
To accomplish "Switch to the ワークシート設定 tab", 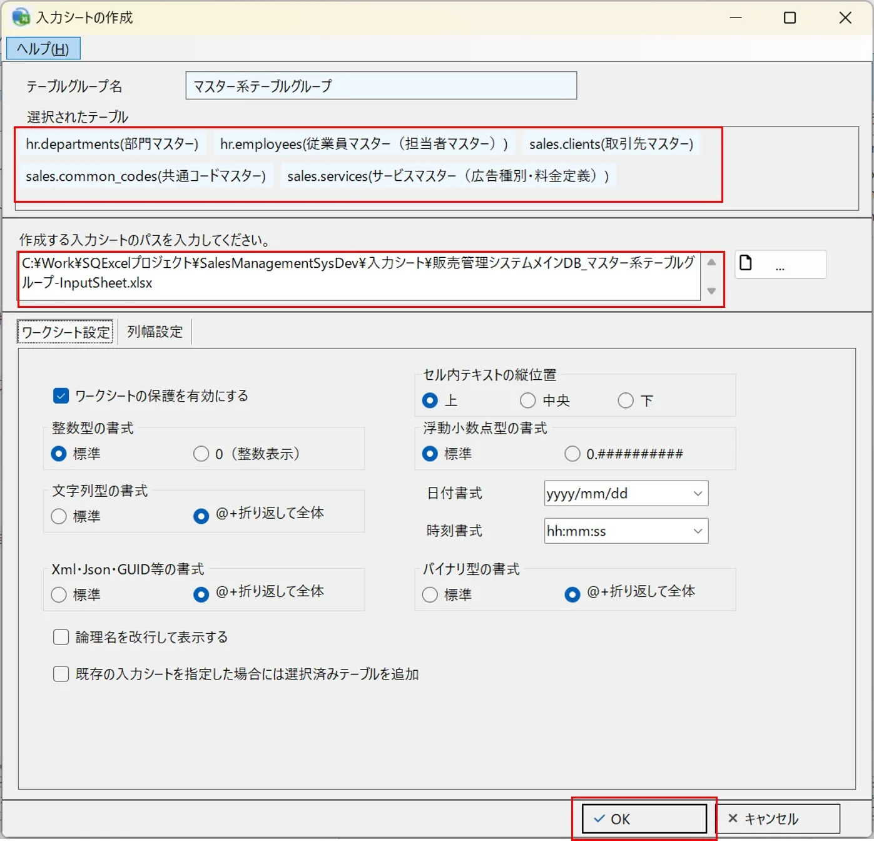I will (x=66, y=332).
